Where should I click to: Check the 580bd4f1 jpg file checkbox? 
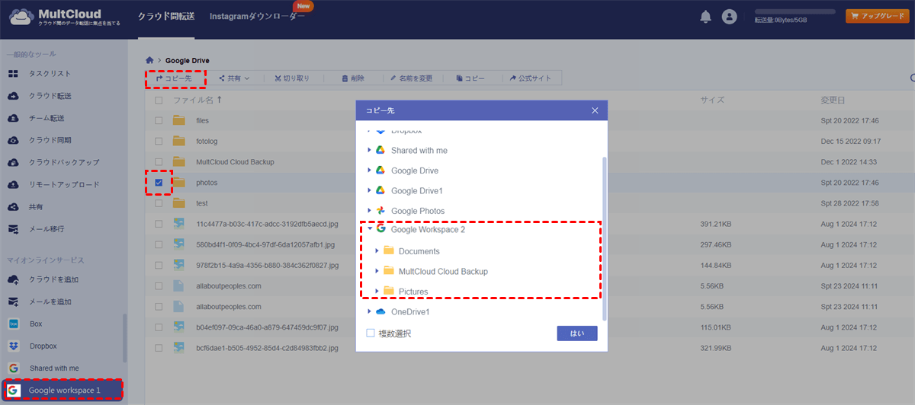tap(159, 244)
